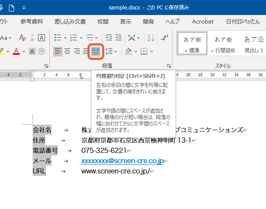Screen dimensions: 266x209
Task: Open line and paragraph spacing menu
Action: (111, 51)
